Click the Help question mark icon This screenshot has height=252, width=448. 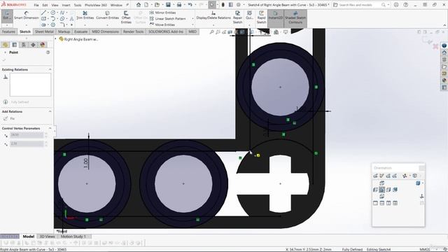pos(406,5)
